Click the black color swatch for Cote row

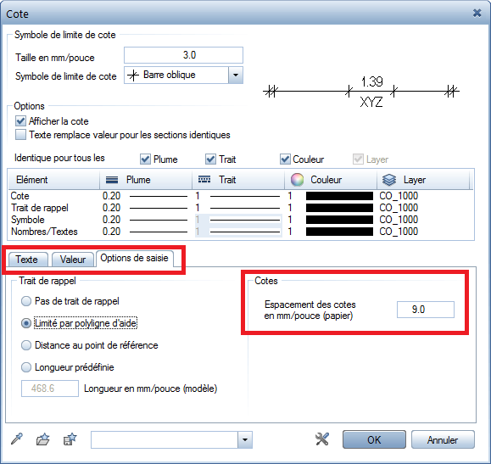coord(339,196)
